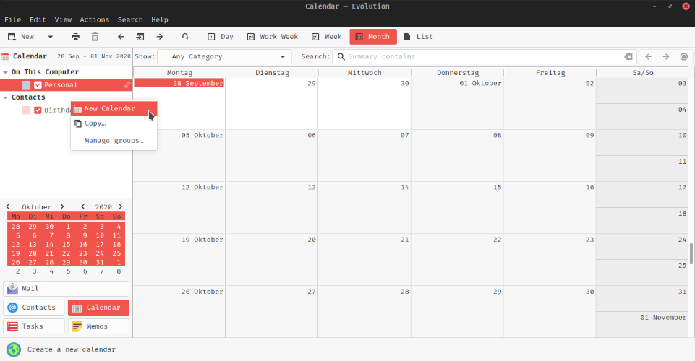Switch to Work Week view
695x361 pixels.
(273, 37)
